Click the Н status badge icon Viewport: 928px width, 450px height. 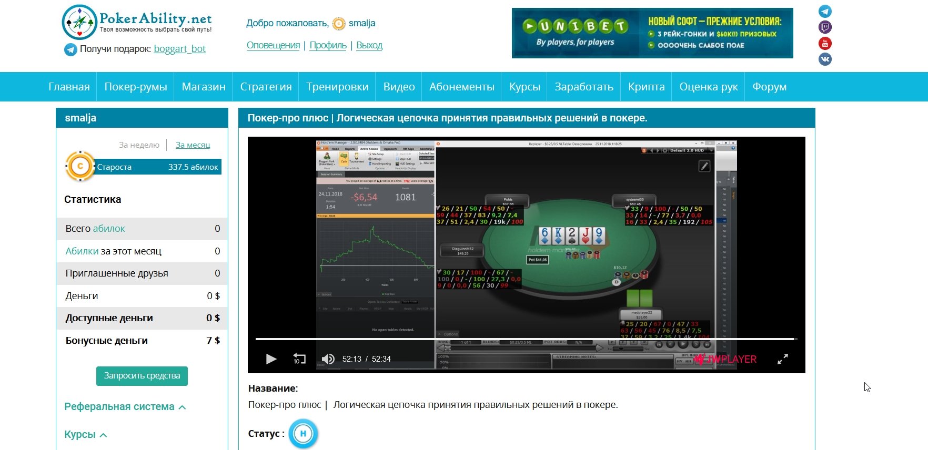(x=303, y=434)
